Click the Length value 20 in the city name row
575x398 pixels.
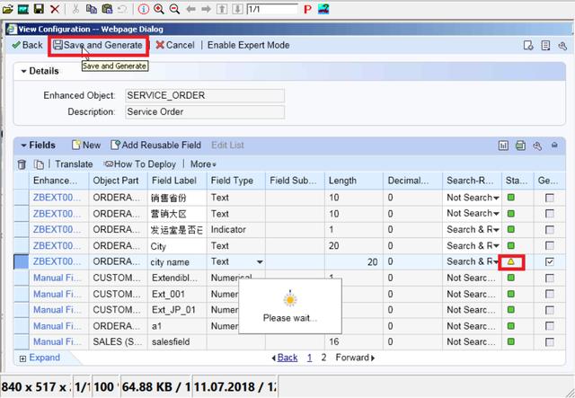click(x=372, y=262)
